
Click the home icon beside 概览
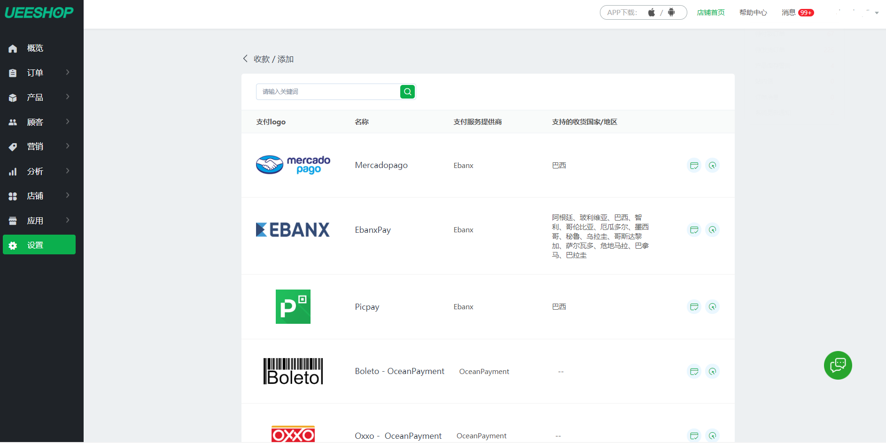coord(13,48)
